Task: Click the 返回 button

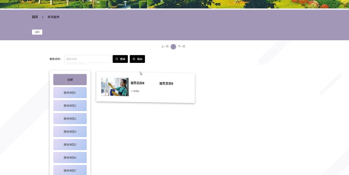Action: (x=37, y=32)
